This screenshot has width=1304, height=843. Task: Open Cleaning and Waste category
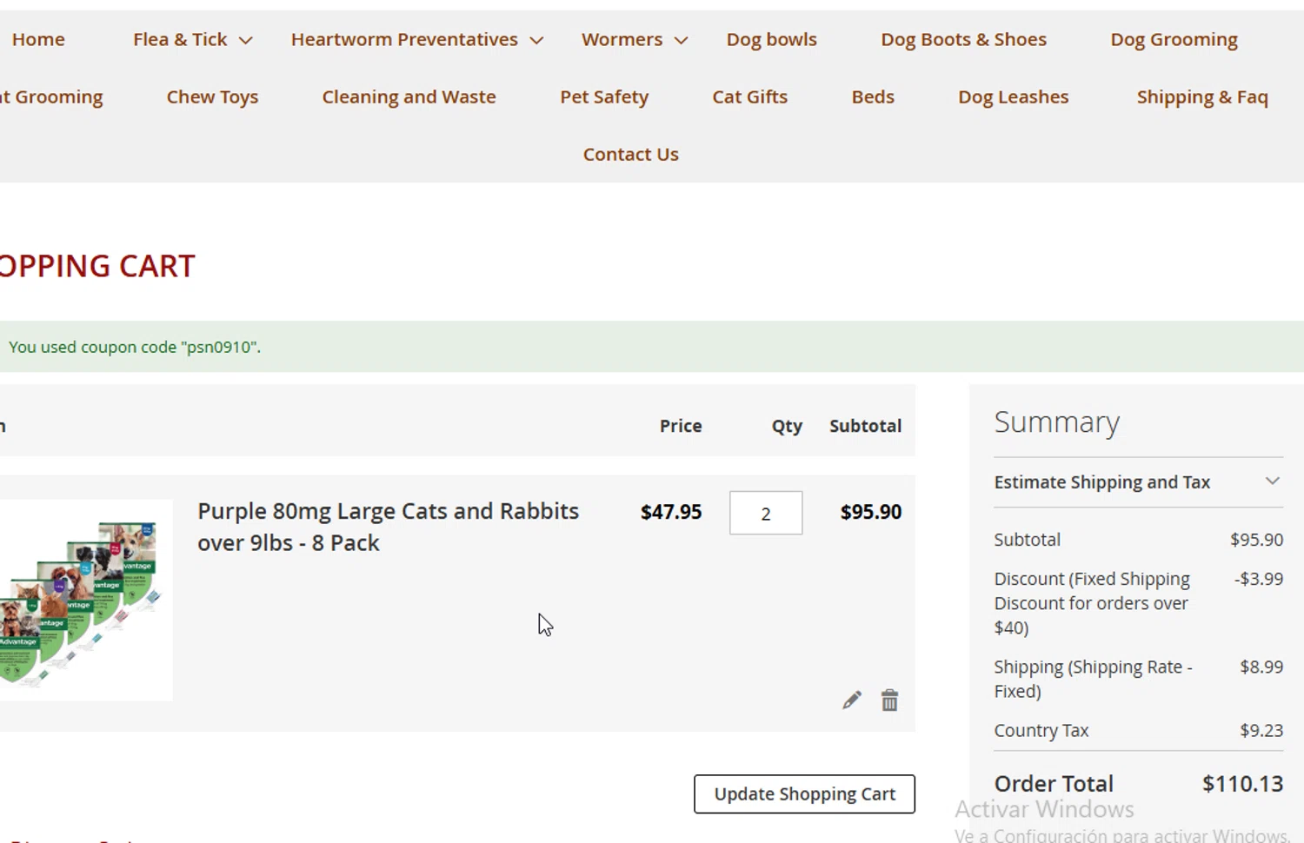[409, 97]
